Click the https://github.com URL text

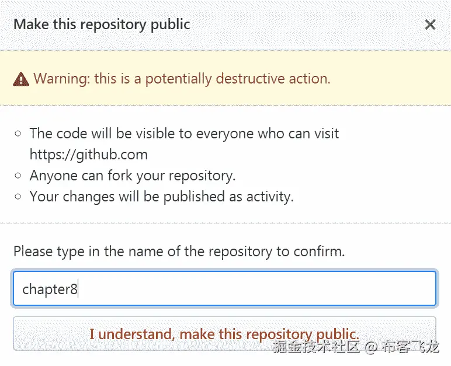pyautogui.click(x=88, y=155)
